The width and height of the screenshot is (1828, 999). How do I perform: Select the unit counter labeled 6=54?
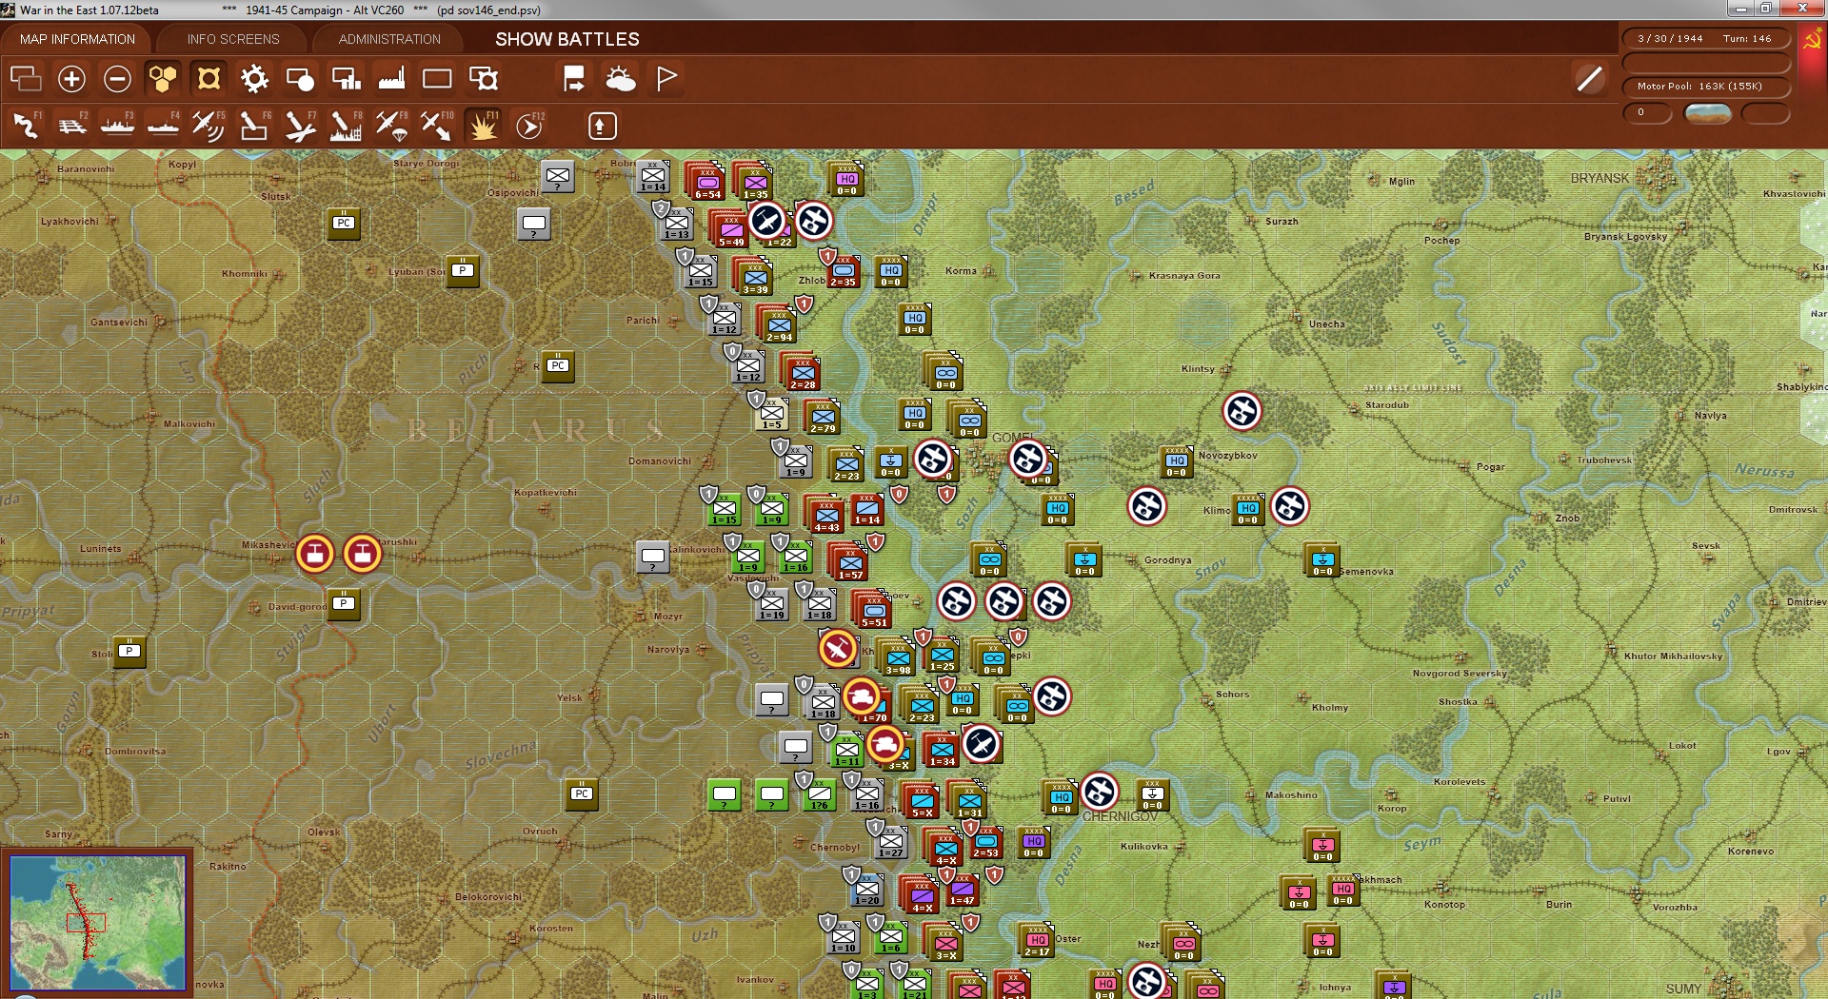tap(706, 181)
